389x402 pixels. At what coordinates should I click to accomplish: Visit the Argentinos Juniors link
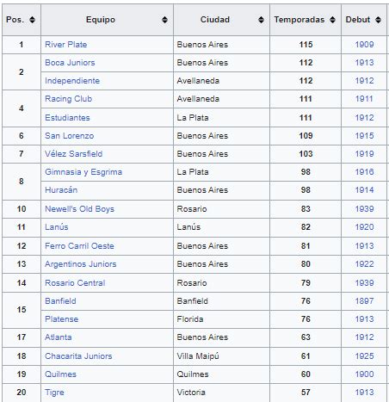(81, 264)
